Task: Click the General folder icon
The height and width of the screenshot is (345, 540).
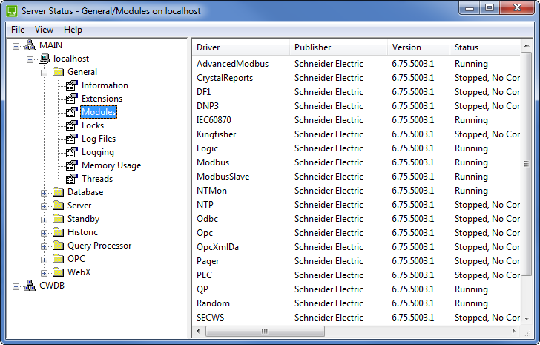Action: [58, 72]
